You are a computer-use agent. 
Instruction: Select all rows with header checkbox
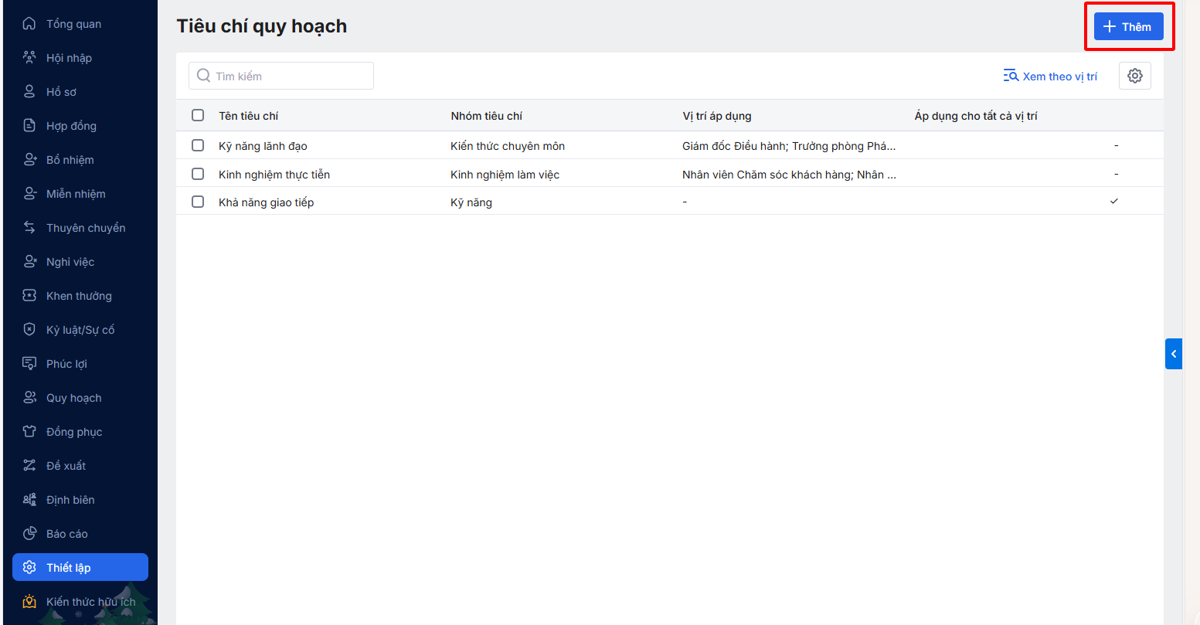pos(198,115)
